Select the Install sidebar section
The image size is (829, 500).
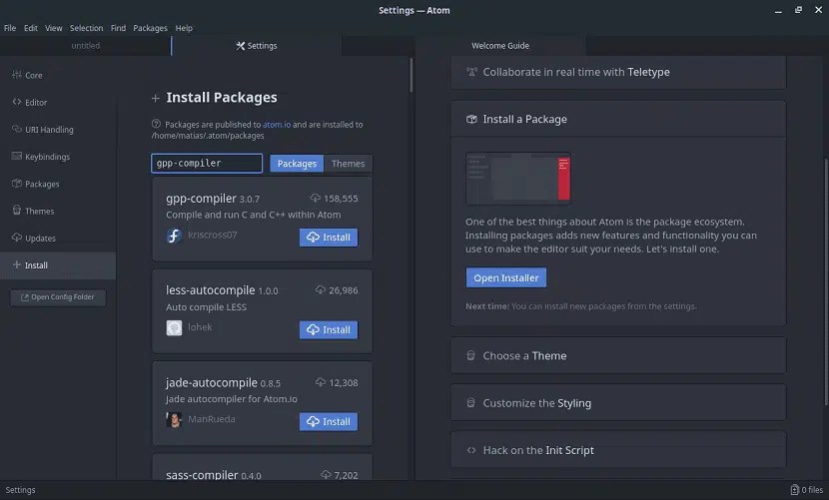(x=58, y=265)
